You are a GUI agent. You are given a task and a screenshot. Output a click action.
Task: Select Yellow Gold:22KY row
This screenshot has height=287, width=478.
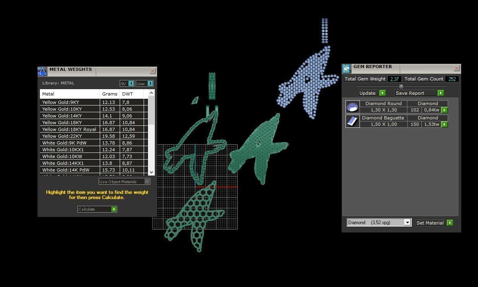94,136
